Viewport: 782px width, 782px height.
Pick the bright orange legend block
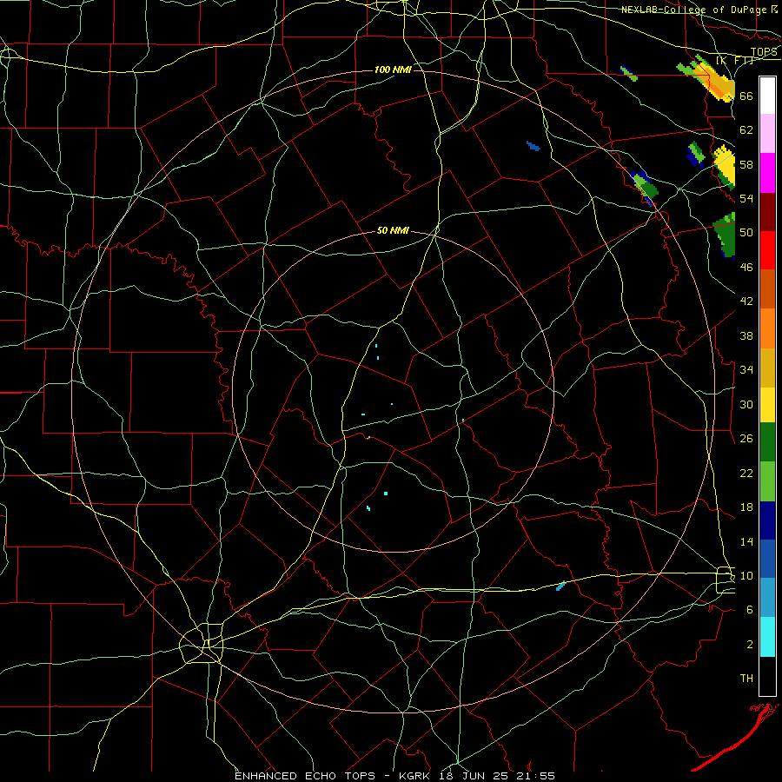767,328
